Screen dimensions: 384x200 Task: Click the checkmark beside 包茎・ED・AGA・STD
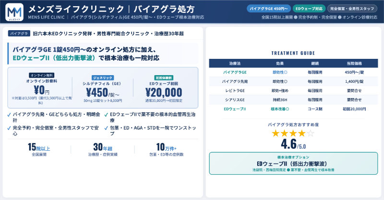(106, 128)
